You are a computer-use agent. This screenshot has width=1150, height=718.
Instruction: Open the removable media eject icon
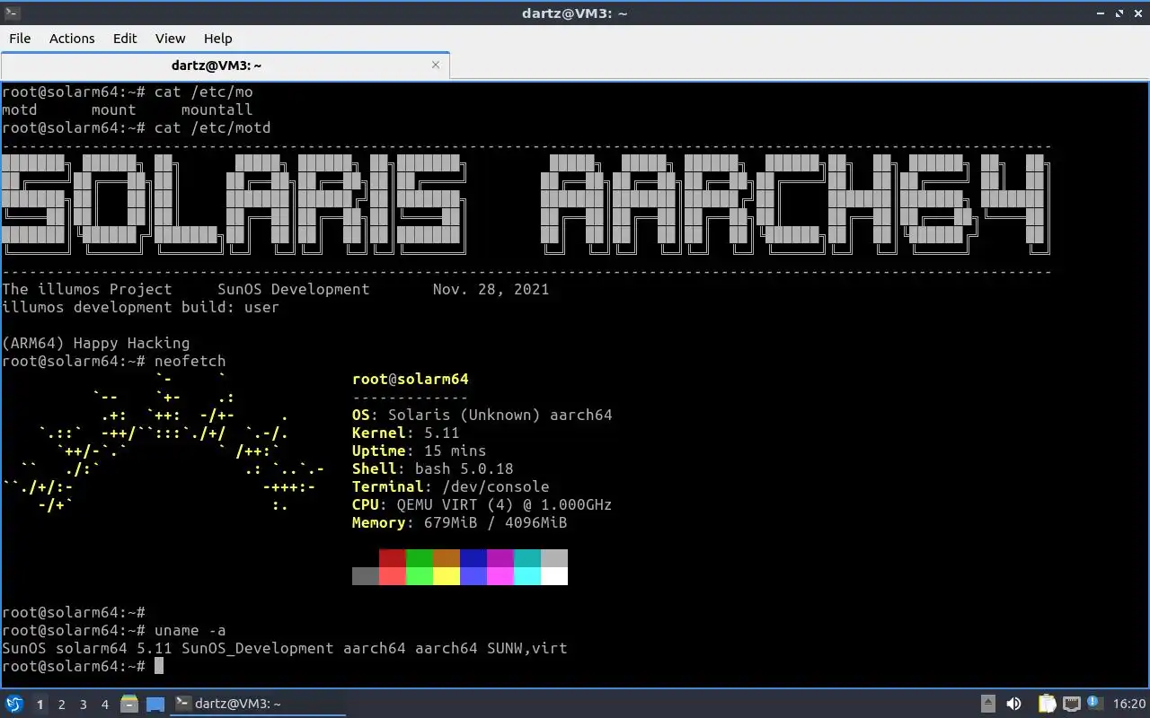click(987, 704)
